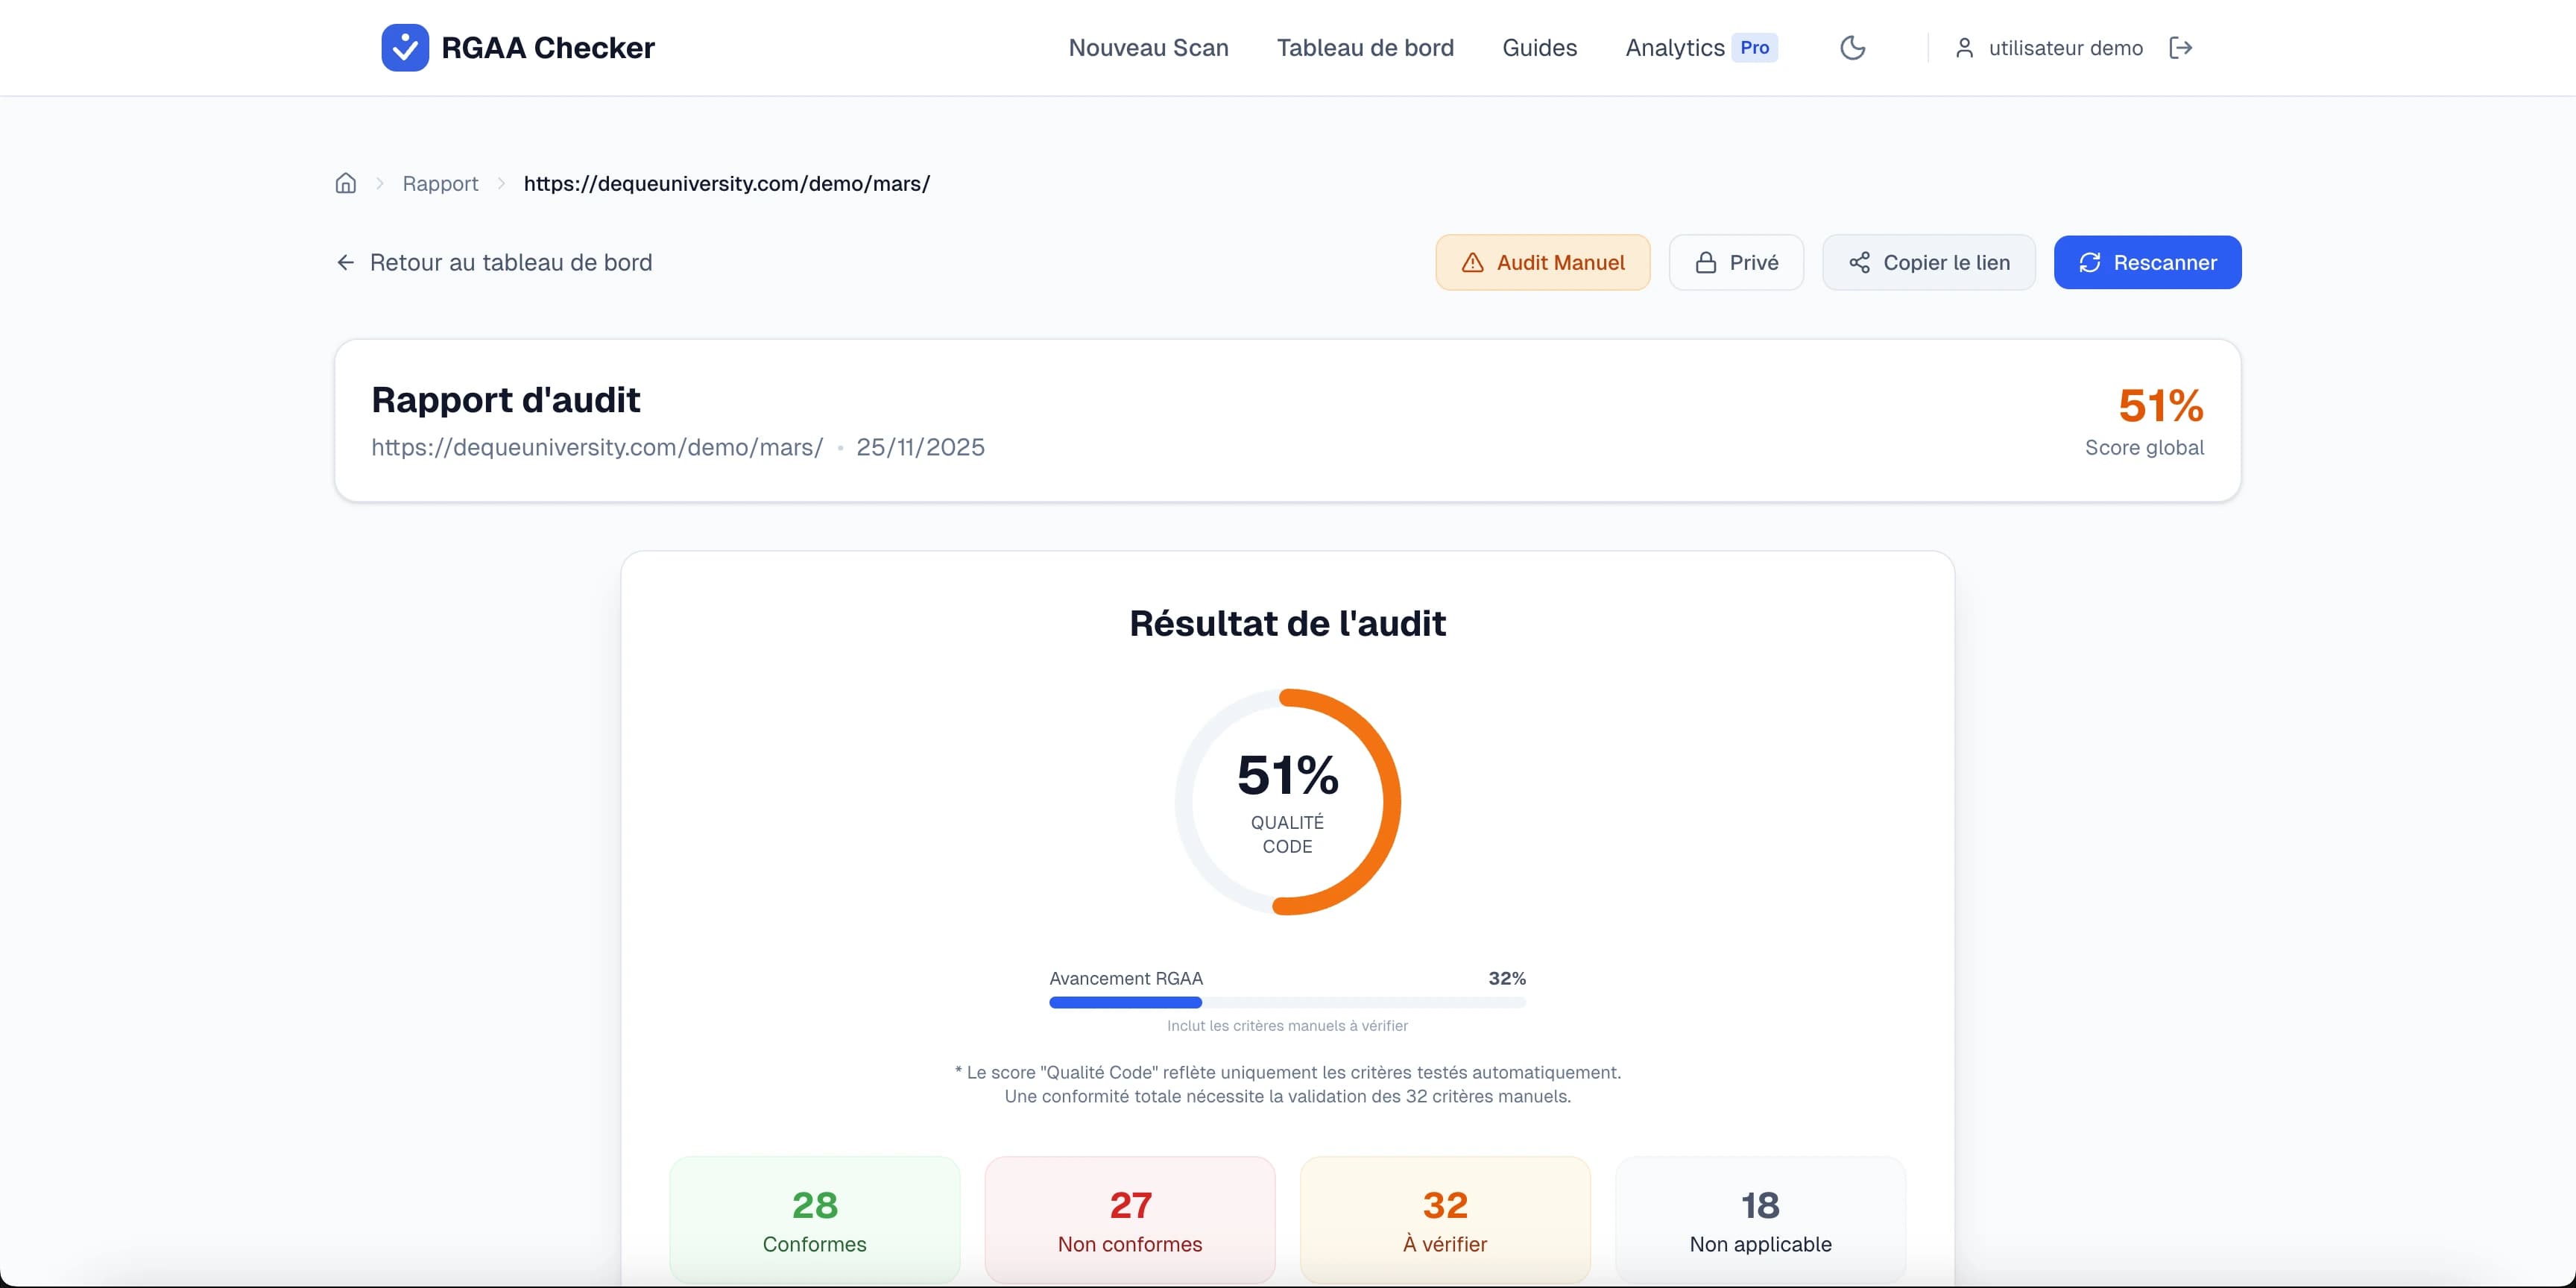2576x1288 pixels.
Task: Click the back arrow before Retour au tableau de bord
Action: 344,261
